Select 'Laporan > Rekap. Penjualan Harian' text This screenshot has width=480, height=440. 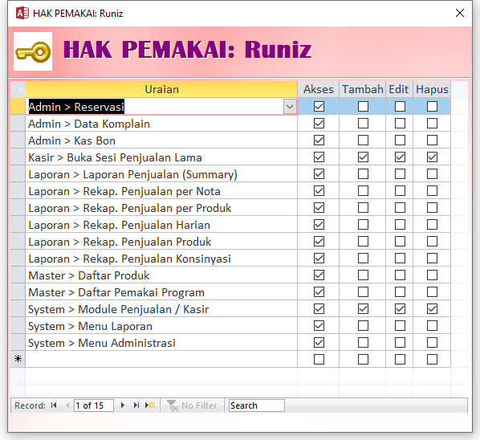pyautogui.click(x=119, y=225)
